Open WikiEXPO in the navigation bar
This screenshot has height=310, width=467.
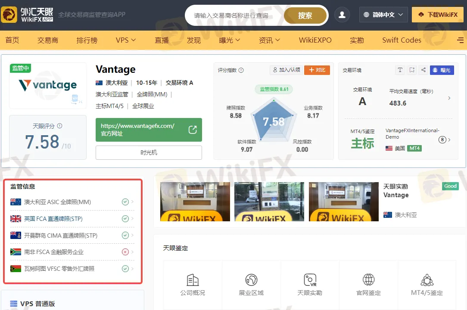click(x=315, y=40)
